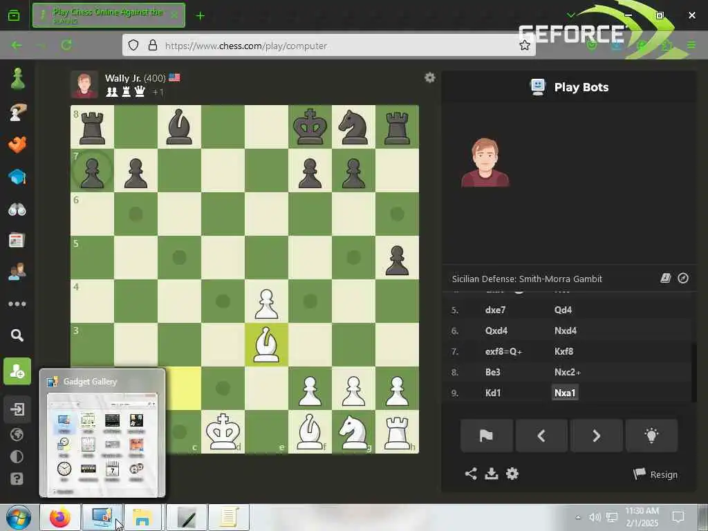Click the shield tracking protection icon
This screenshot has width=708, height=531.
tap(133, 45)
